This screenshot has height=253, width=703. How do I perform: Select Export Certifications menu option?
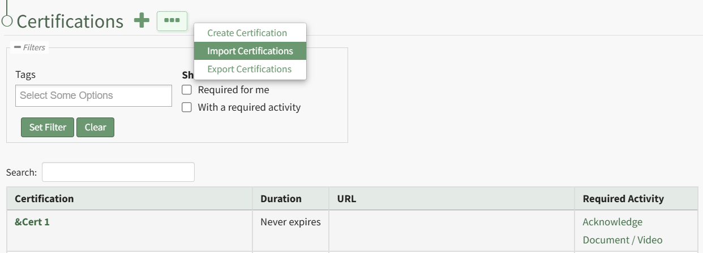(x=249, y=69)
